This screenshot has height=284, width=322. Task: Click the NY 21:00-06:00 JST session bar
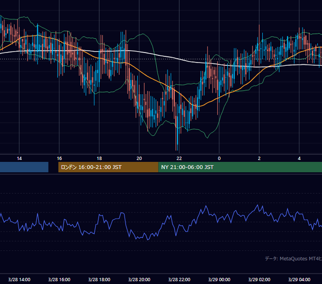pyautogui.click(x=240, y=167)
